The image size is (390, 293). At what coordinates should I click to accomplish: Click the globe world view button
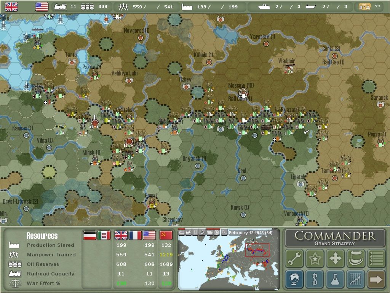(294, 279)
